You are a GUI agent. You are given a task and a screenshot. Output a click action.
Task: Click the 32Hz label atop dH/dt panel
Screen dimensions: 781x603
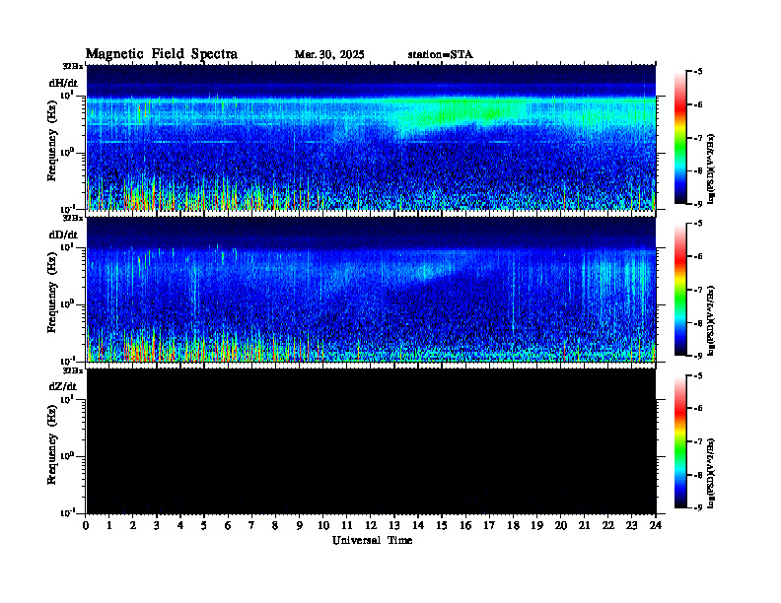coord(73,66)
